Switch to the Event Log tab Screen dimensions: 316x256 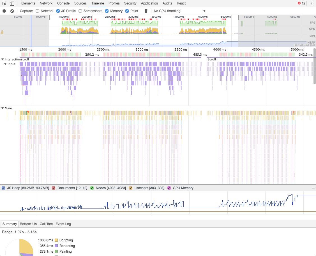pos(63,224)
